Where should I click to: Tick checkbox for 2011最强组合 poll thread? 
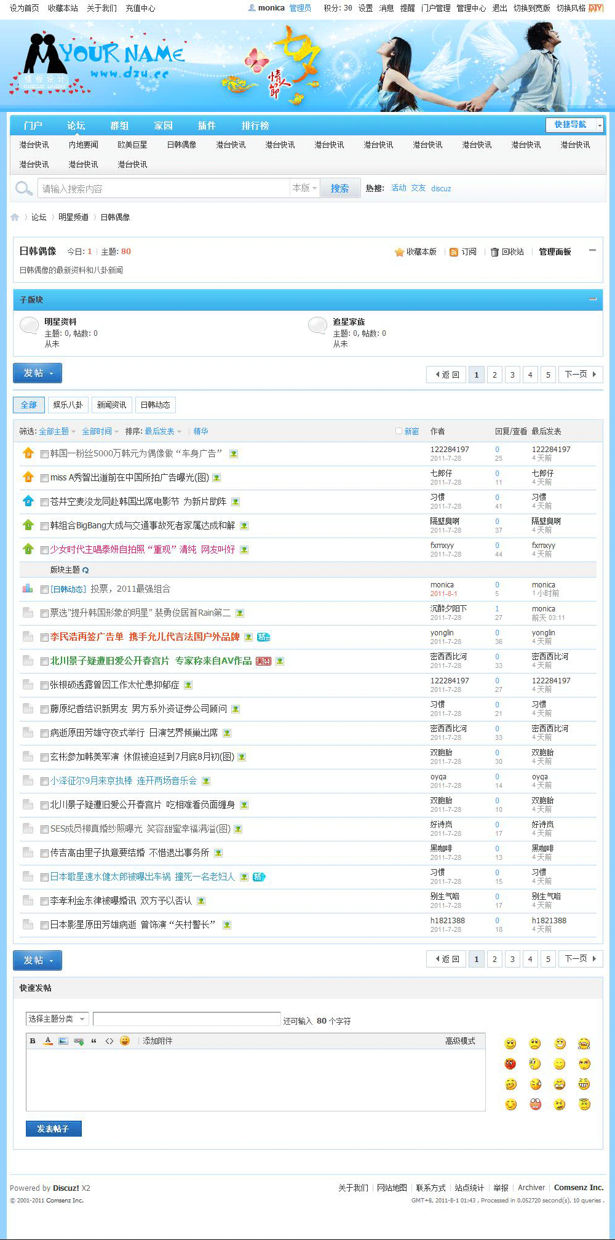[44, 589]
